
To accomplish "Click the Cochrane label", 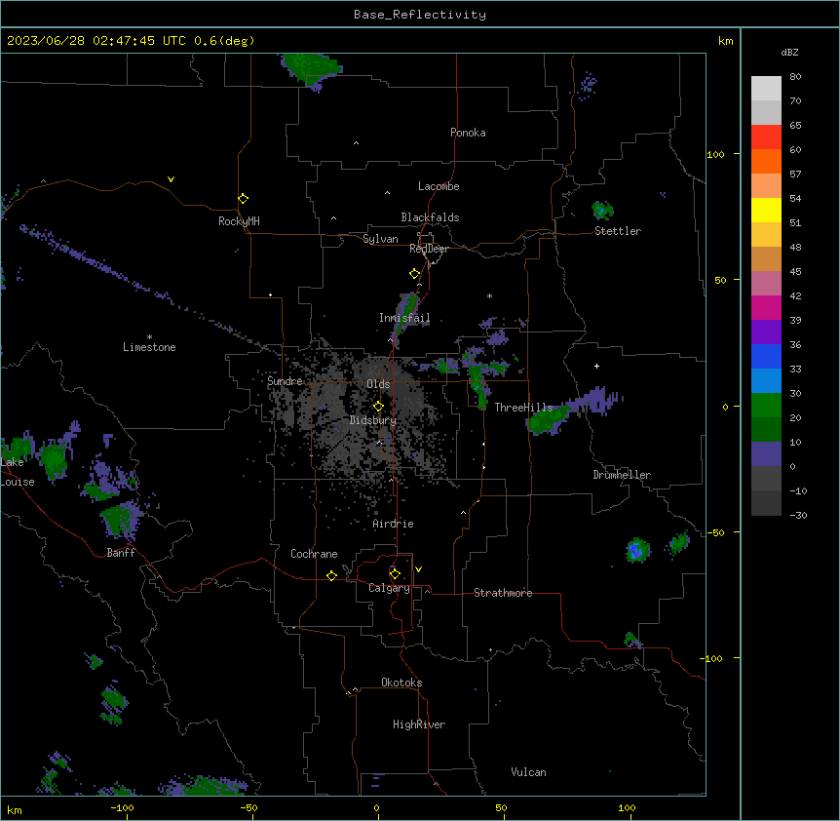I will click(314, 554).
